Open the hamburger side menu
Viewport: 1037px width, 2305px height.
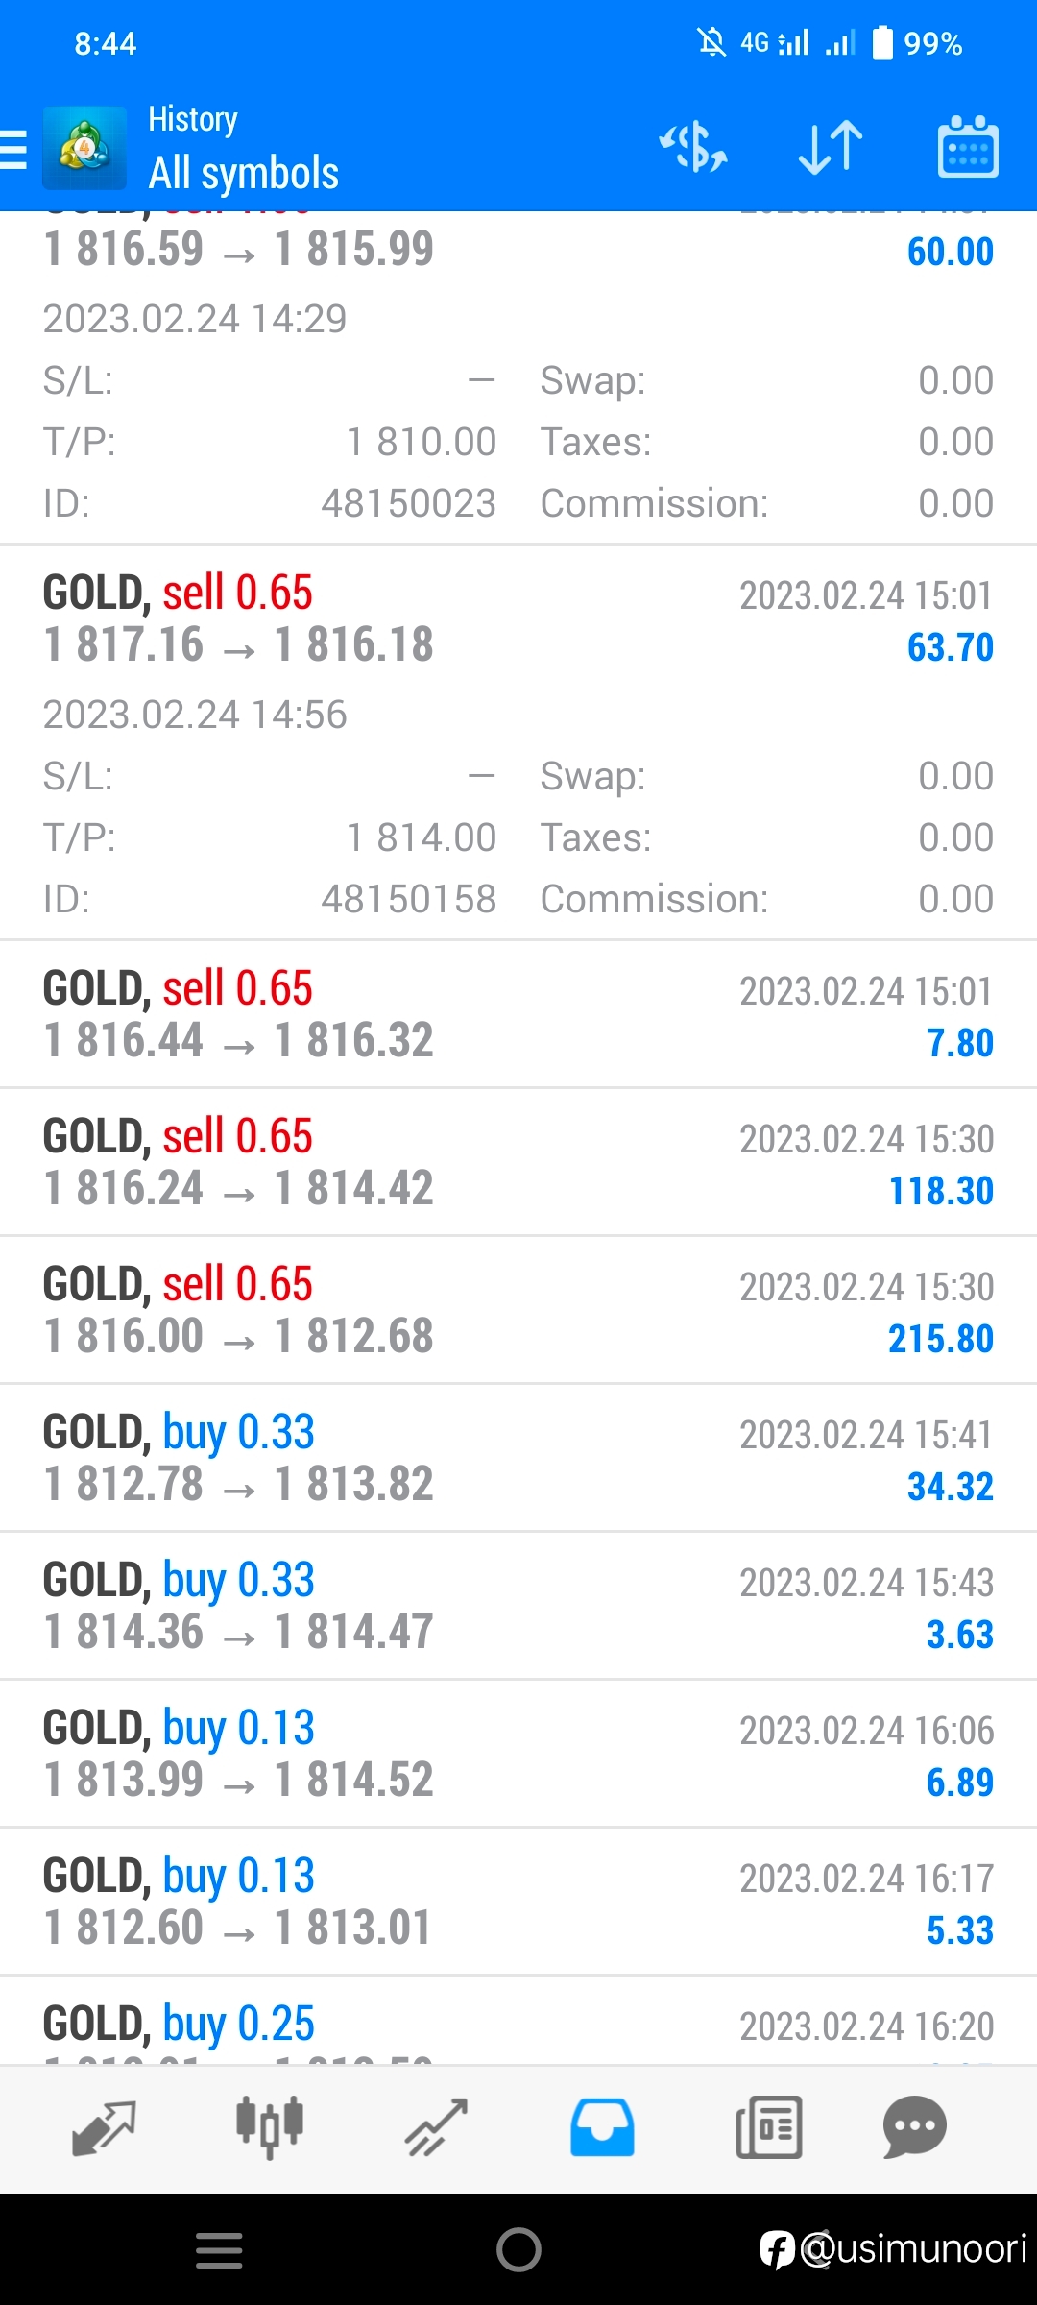tap(13, 150)
